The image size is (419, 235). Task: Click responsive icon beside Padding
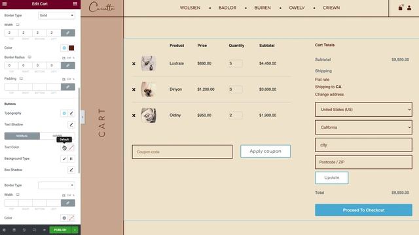[21, 78]
